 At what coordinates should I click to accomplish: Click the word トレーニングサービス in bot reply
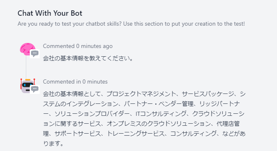[136, 134]
